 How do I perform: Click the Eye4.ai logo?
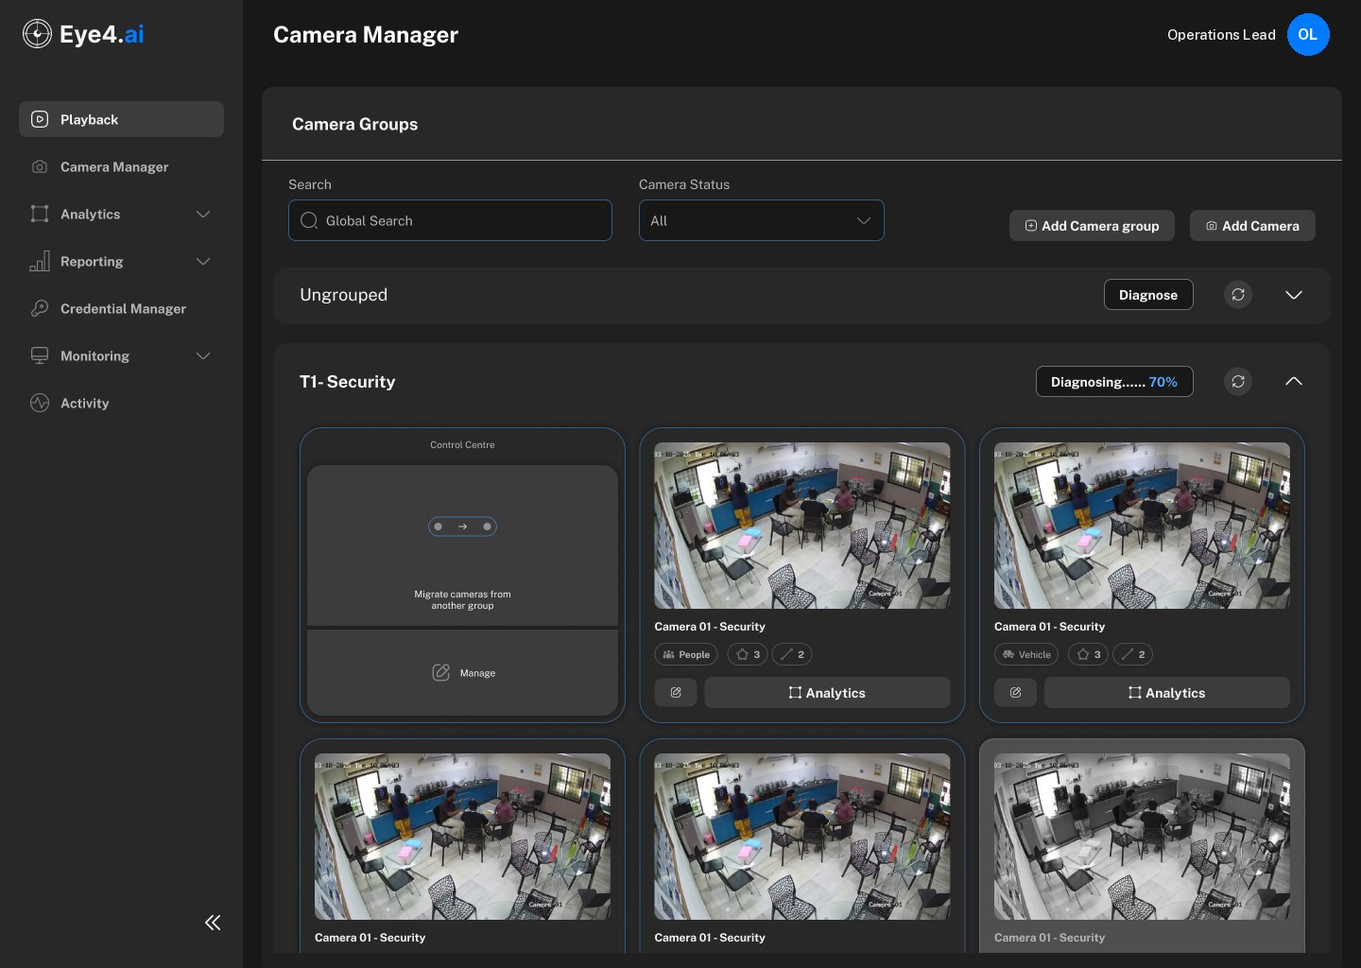pos(83,34)
